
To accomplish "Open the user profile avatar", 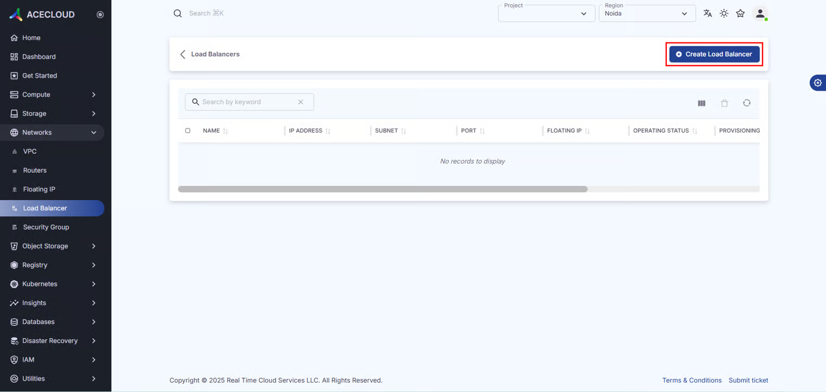I will click(760, 14).
